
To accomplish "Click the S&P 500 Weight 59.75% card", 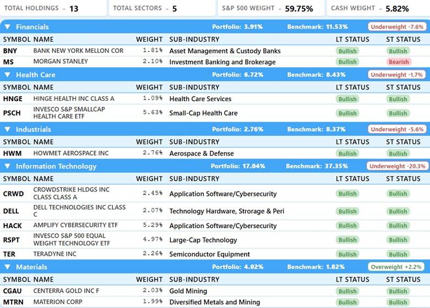I will 271,8.
